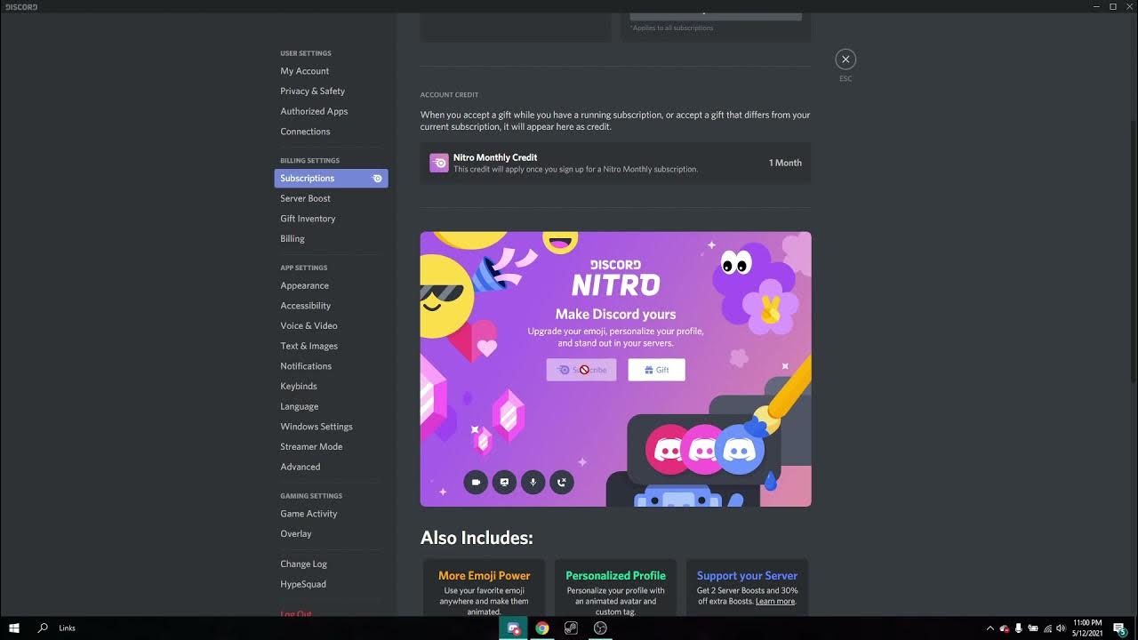Click the microphone icon in Nitro banner

pos(533,482)
